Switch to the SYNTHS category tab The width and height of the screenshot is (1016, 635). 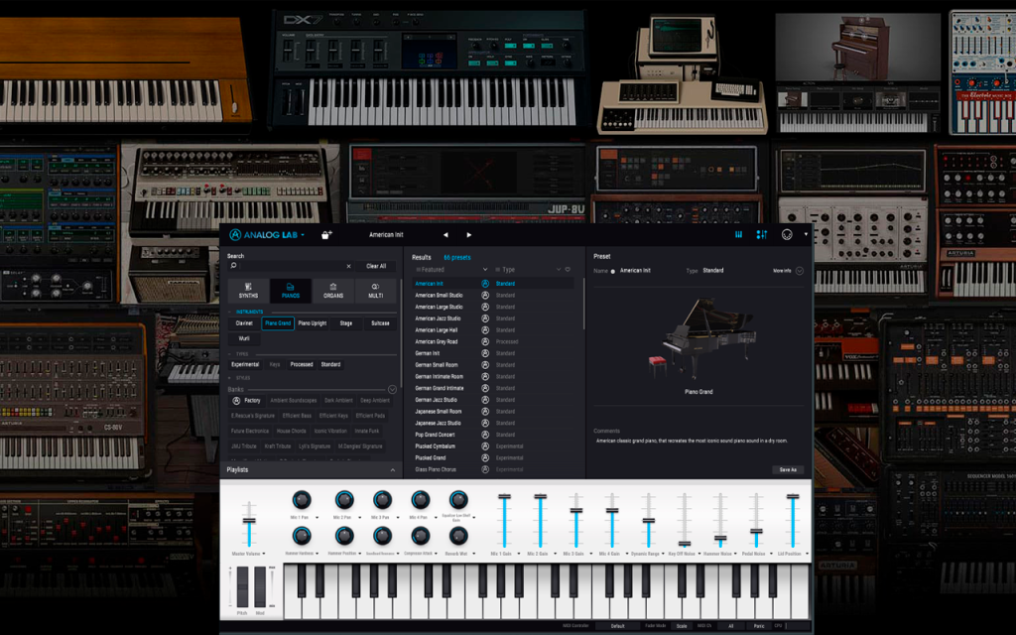tap(248, 291)
